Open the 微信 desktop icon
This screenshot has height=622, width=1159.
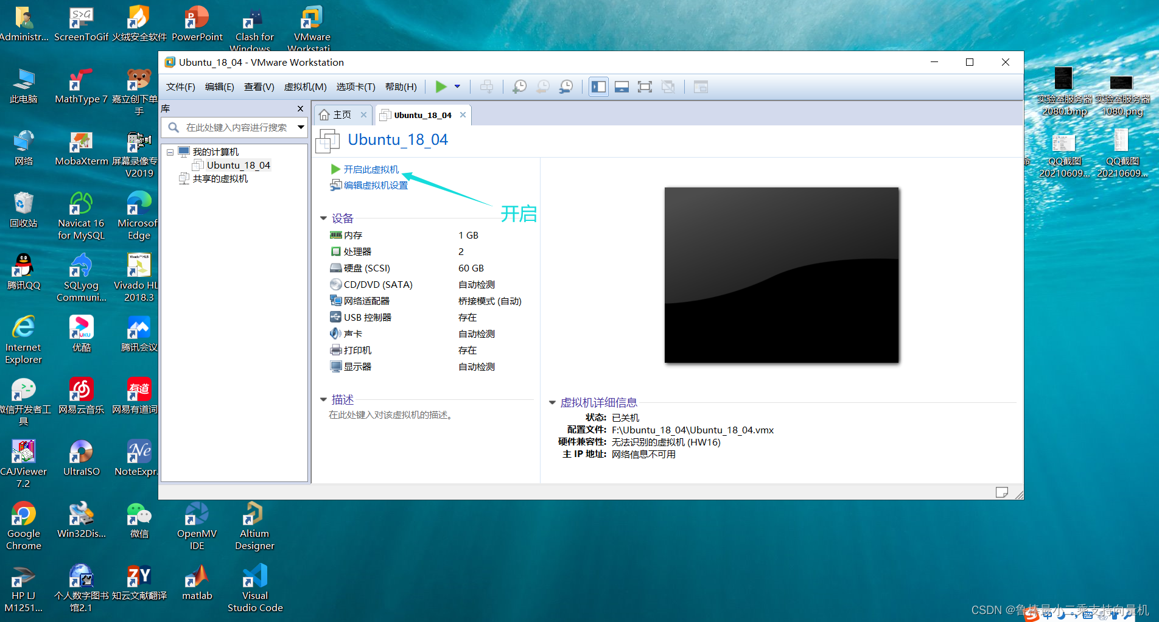139,520
